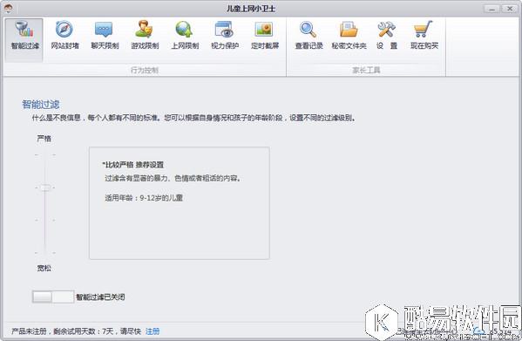
Task: Click the *比较严格 推荐设置 title
Action: coord(133,165)
